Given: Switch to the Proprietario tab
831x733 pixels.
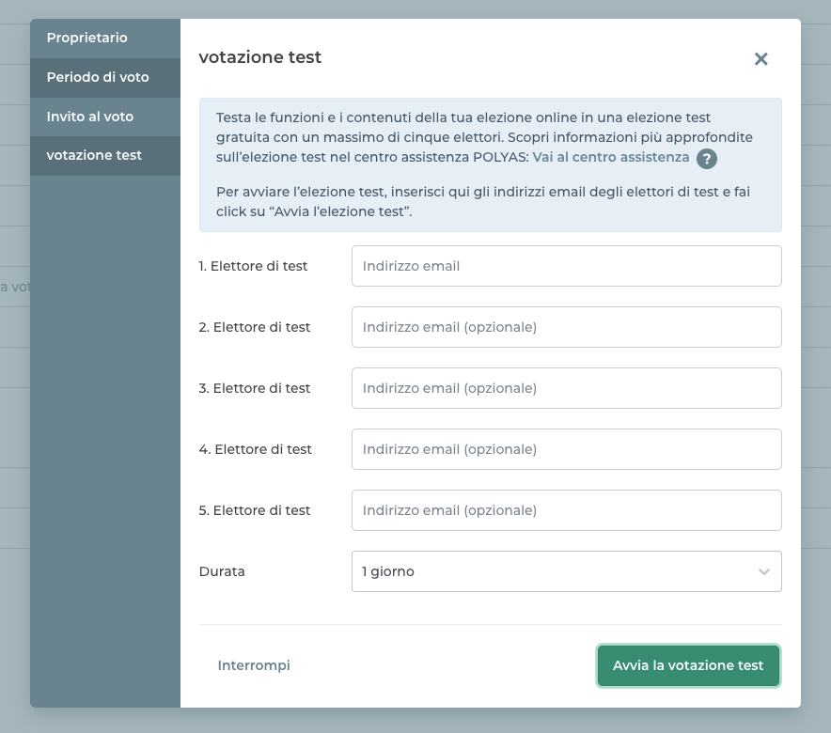Looking at the screenshot, I should 87,38.
